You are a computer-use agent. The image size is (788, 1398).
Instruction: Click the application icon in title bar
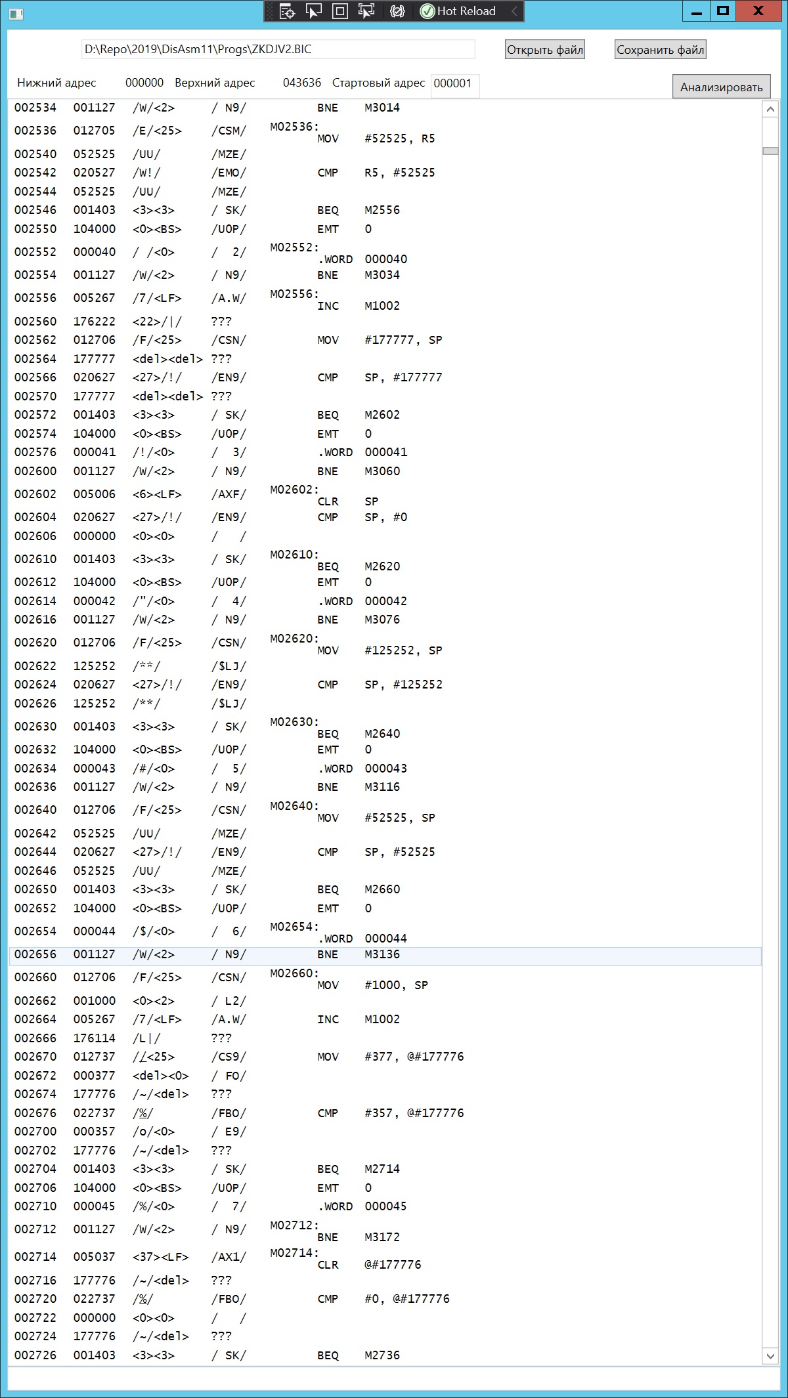point(16,12)
